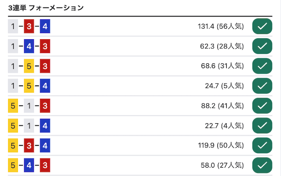Viewport: 281px width, 176px height.
Task: Click the red 3 badge in 5-3-4 row
Action: pyautogui.click(x=29, y=145)
